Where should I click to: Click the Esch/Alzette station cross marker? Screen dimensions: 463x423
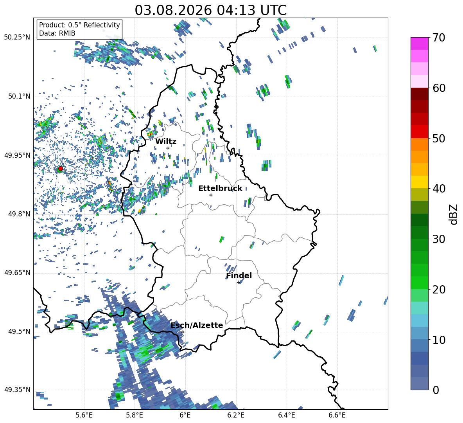pyautogui.click(x=183, y=332)
